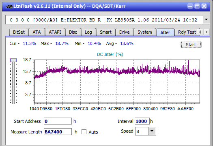Click the 480BC0 x-axis label
This screenshot has height=146, width=213.
point(98,109)
